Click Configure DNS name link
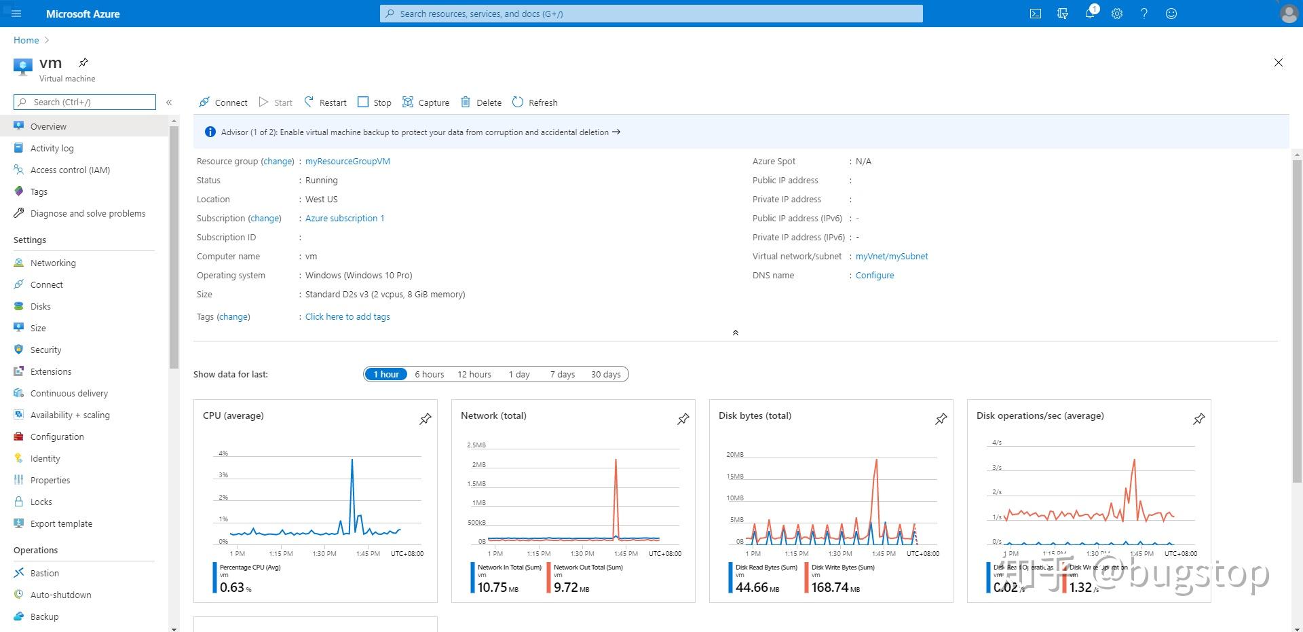 click(875, 275)
